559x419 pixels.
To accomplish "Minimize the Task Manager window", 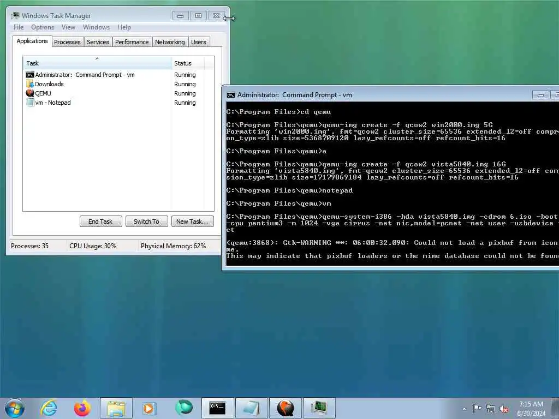I will [180, 16].
